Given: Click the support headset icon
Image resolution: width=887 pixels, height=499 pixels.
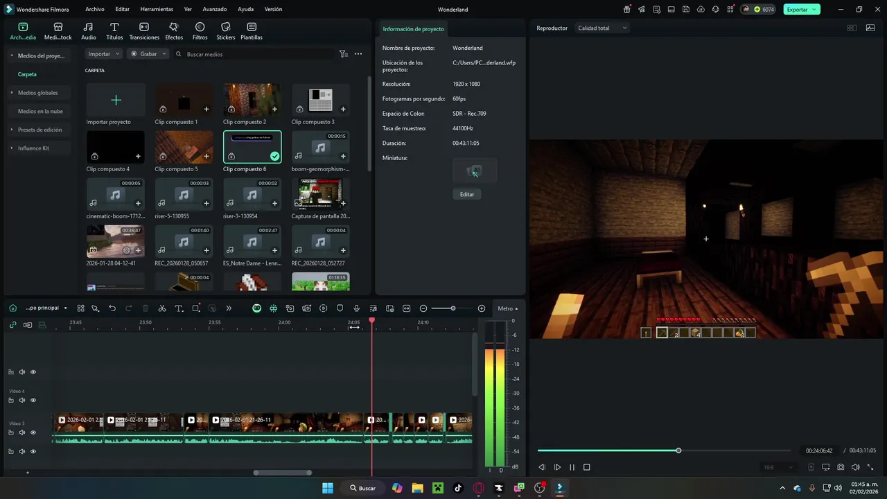Looking at the screenshot, I should pos(715,10).
